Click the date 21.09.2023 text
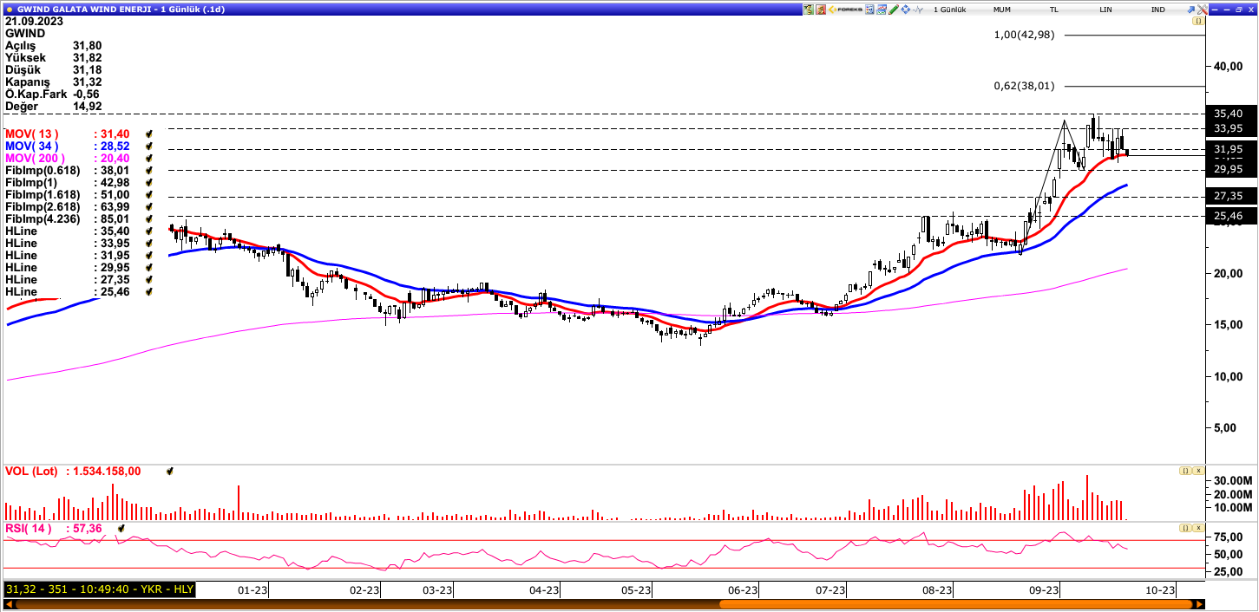Screen dimensions: 1259x612 click(x=34, y=21)
